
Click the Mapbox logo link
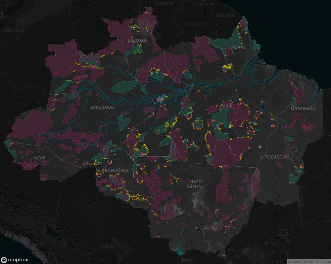pos(14,260)
